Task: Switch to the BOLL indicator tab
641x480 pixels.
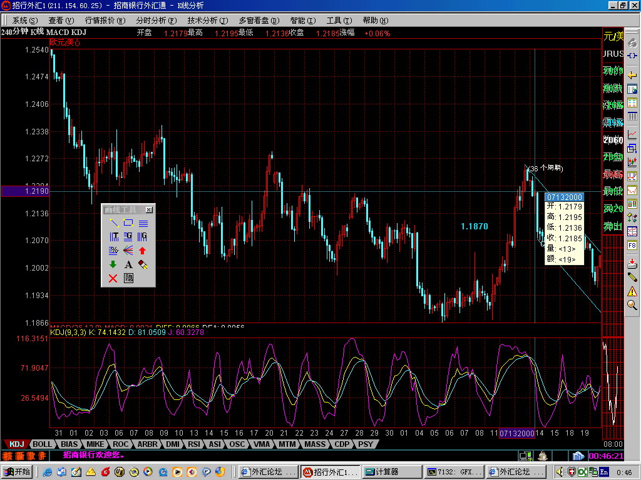Action: pos(43,444)
